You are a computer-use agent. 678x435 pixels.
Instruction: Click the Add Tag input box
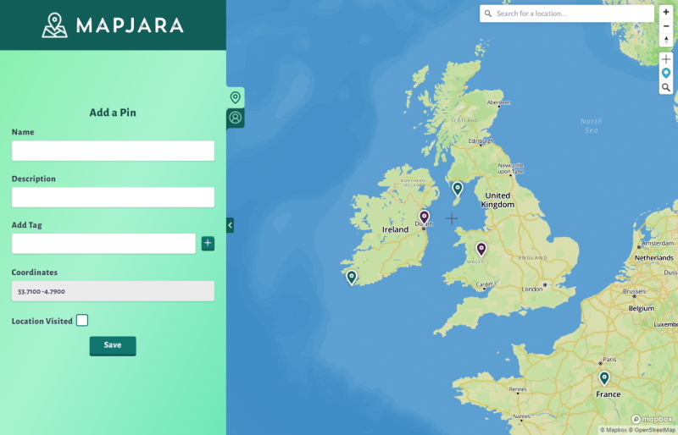103,244
